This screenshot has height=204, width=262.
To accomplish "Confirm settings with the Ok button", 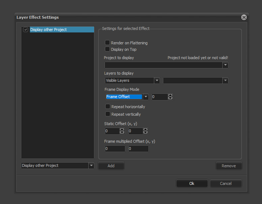I will point(192,183).
